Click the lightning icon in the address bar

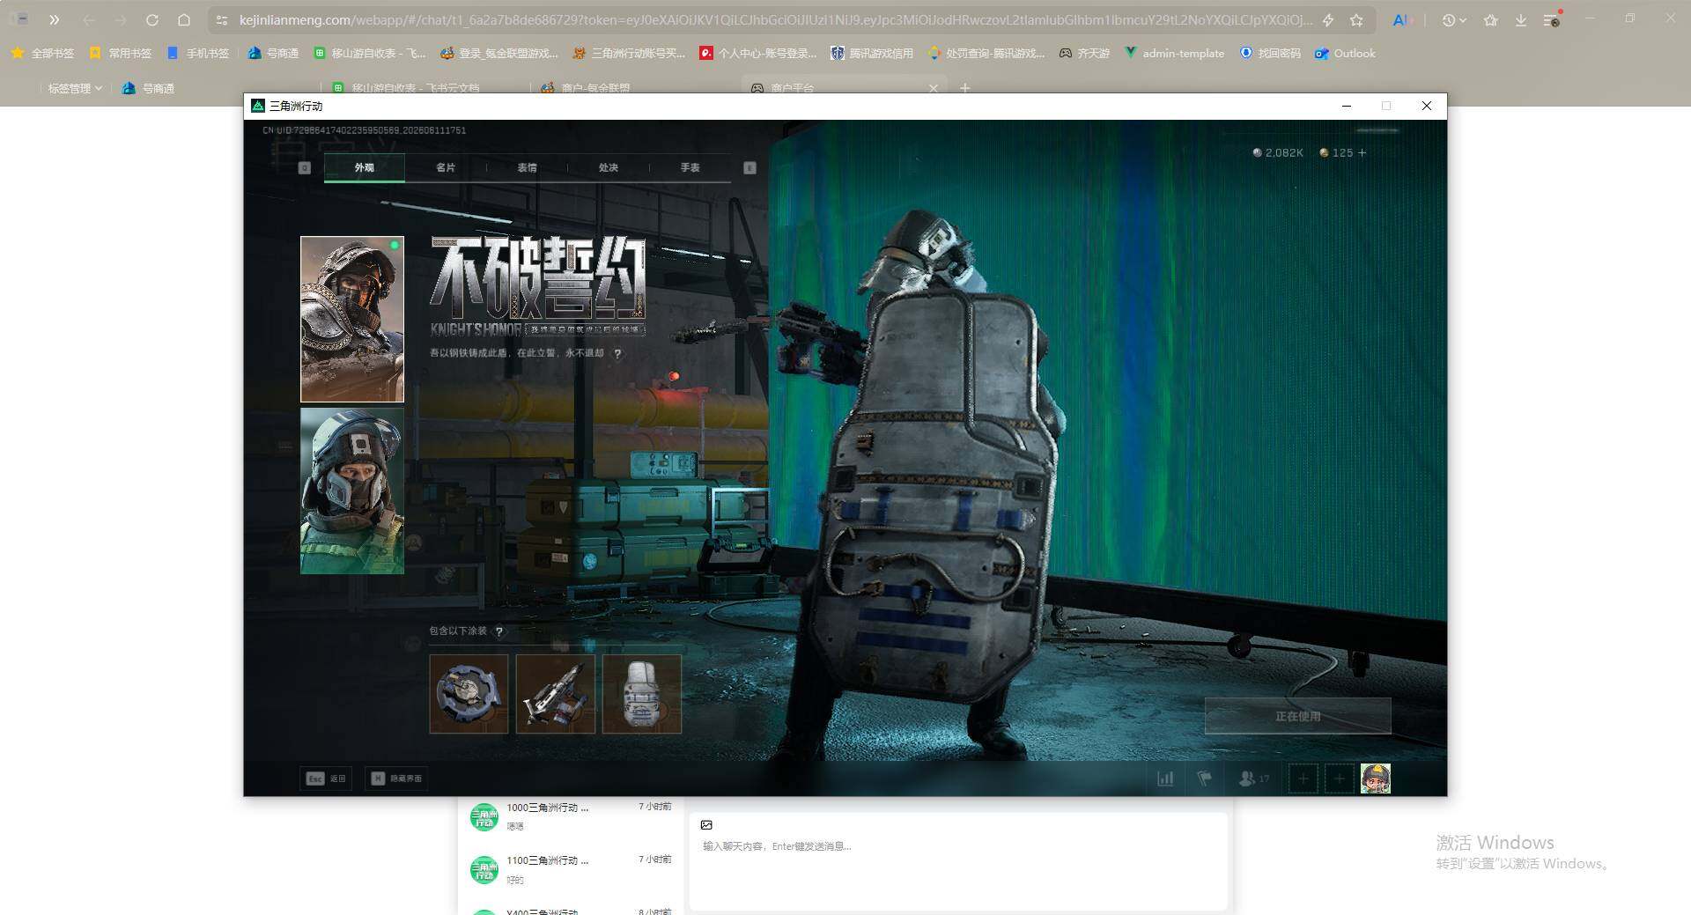[1328, 19]
